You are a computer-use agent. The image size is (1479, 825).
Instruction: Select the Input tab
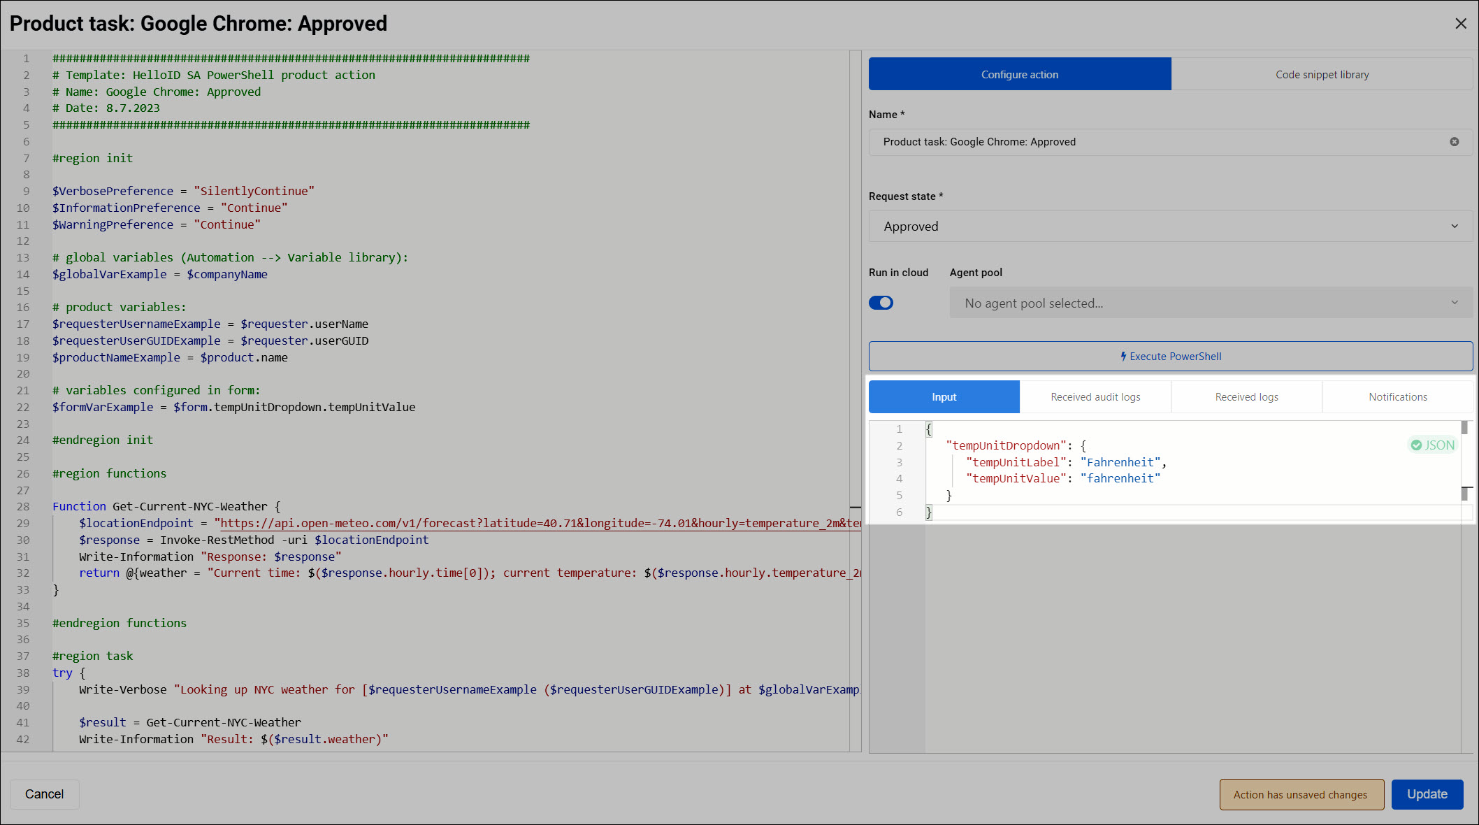click(944, 397)
